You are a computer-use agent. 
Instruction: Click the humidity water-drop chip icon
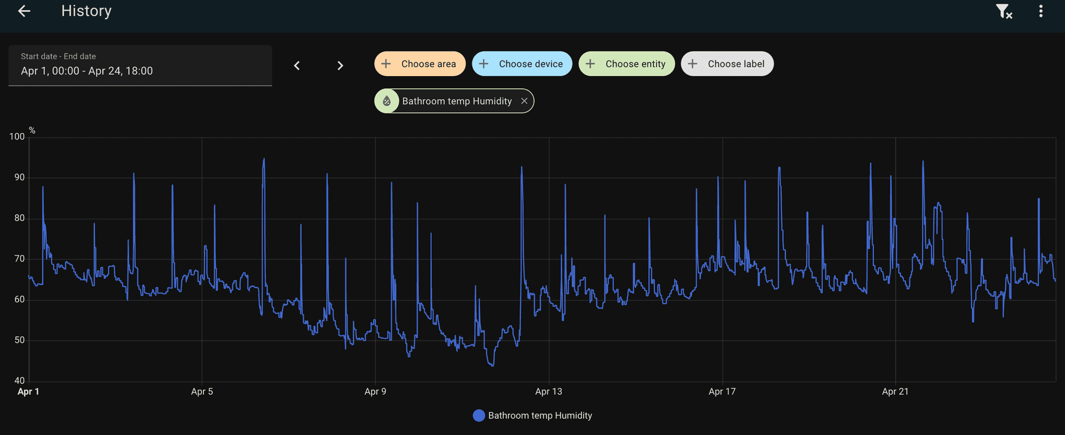coord(387,101)
